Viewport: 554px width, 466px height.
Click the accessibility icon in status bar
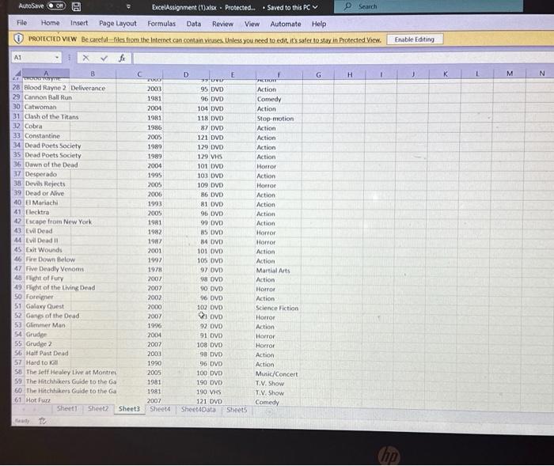coord(43,421)
